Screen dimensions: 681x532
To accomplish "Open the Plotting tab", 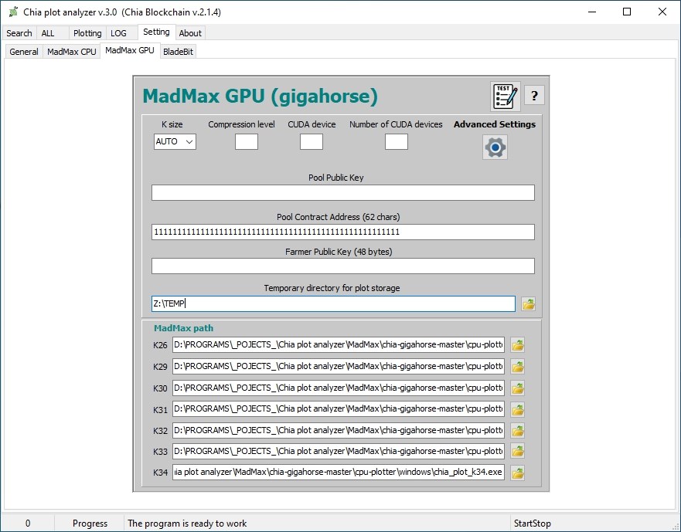I will click(x=87, y=33).
